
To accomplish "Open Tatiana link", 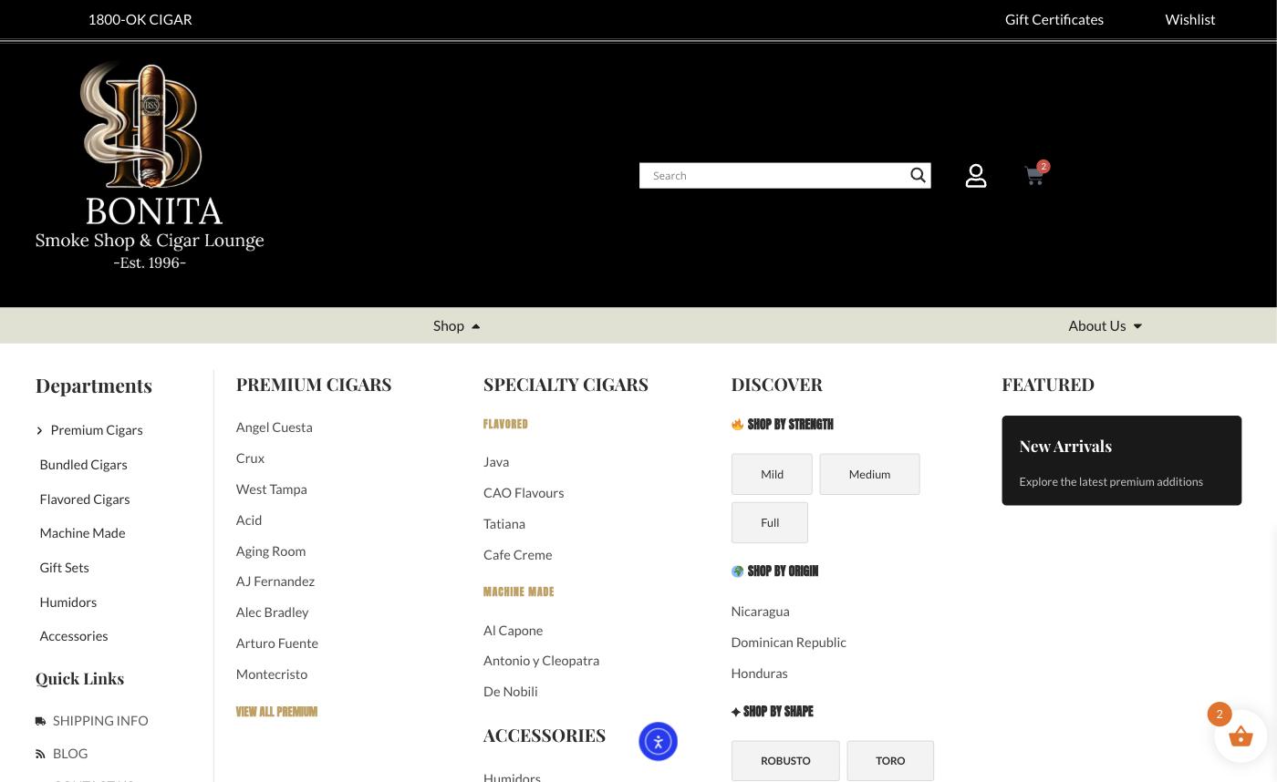I will click(x=504, y=524).
